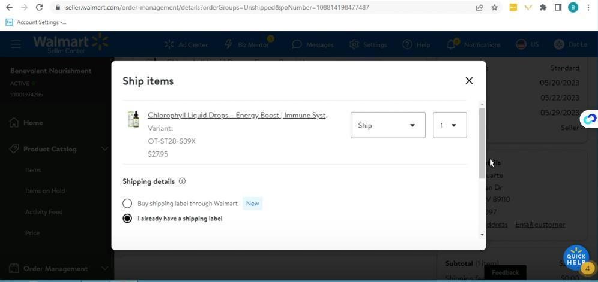Open the Chrome profile B avatar
This screenshot has width=598, height=282.
[573, 7]
